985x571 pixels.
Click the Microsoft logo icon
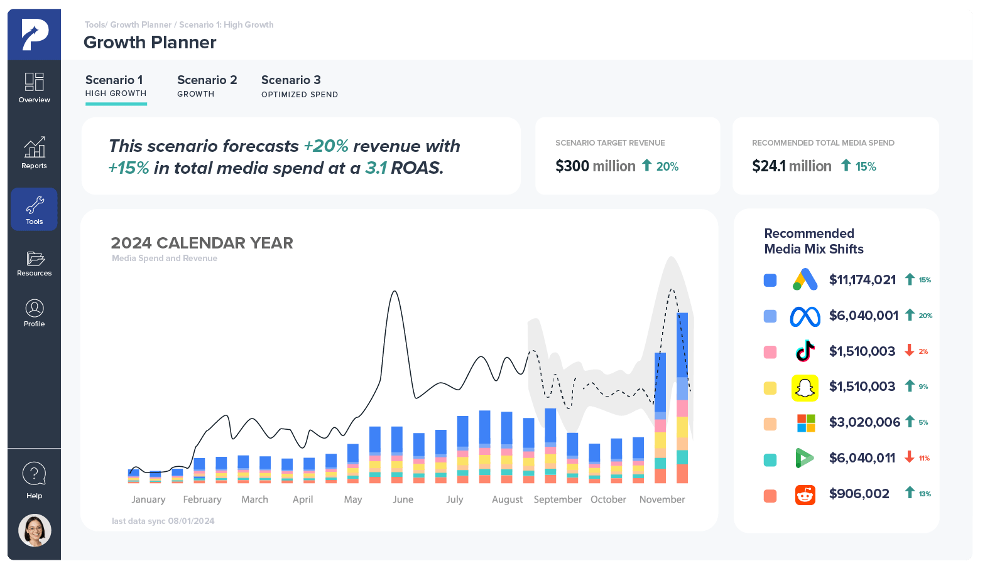coord(805,423)
